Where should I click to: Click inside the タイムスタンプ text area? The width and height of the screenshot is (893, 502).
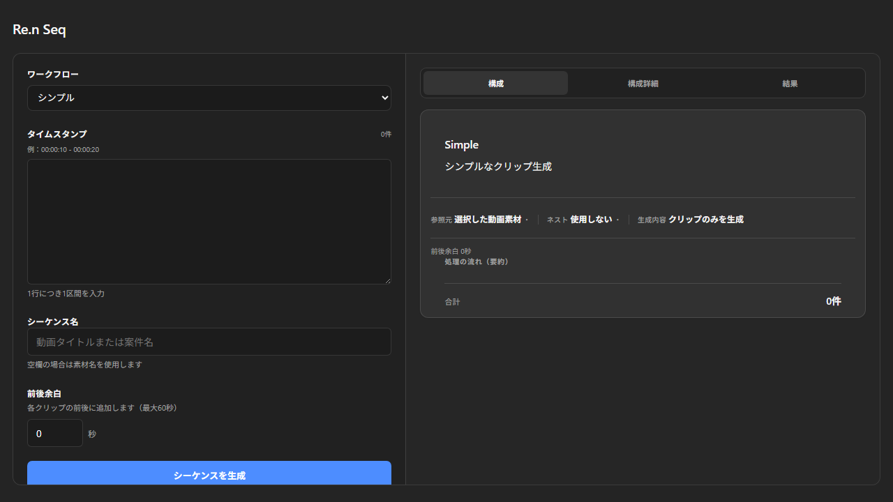[x=209, y=222]
